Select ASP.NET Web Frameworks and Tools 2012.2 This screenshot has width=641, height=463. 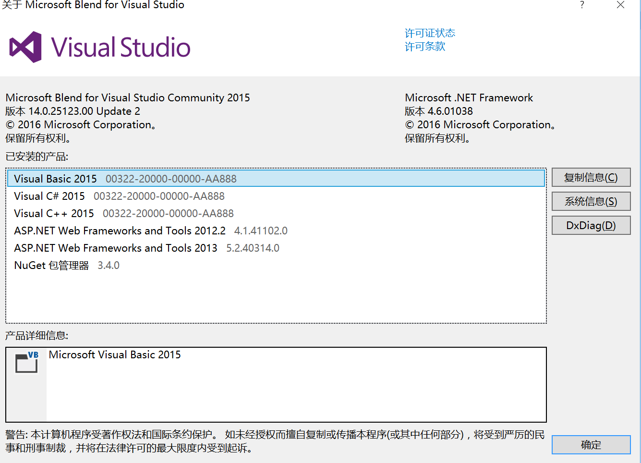tap(276, 231)
